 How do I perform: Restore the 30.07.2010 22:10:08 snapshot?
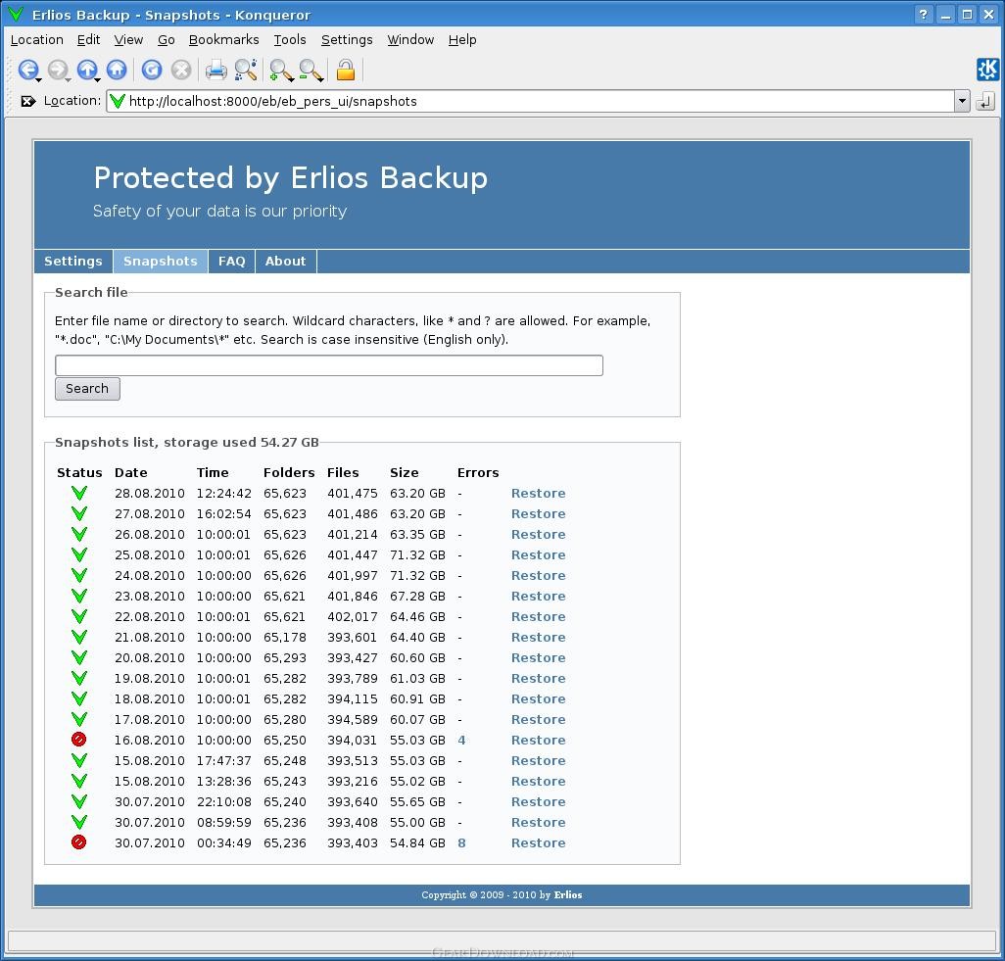pyautogui.click(x=539, y=801)
